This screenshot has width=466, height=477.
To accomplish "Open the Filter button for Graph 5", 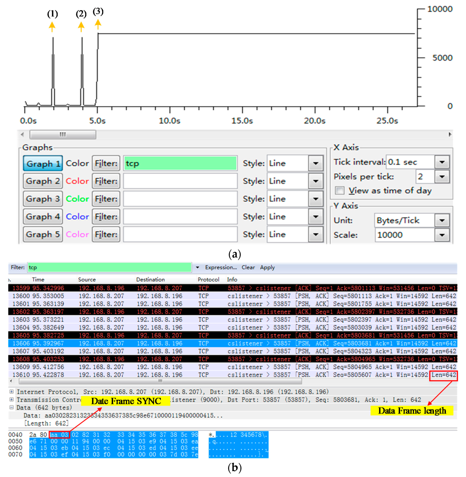I will click(x=106, y=234).
